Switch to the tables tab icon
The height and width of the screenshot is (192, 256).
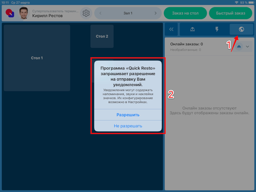[192, 29]
